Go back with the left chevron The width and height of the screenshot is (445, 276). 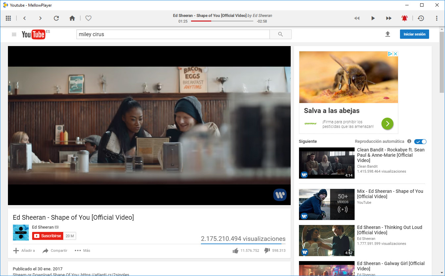pos(25,18)
